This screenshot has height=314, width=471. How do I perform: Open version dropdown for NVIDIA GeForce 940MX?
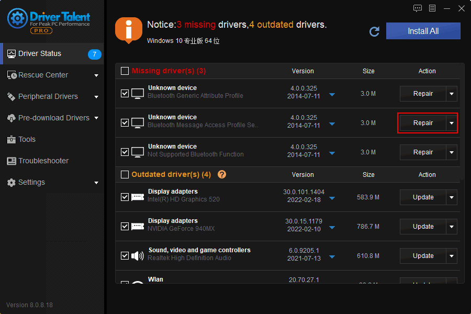tap(332, 228)
